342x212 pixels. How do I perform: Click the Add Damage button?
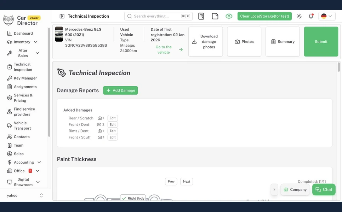point(120,90)
